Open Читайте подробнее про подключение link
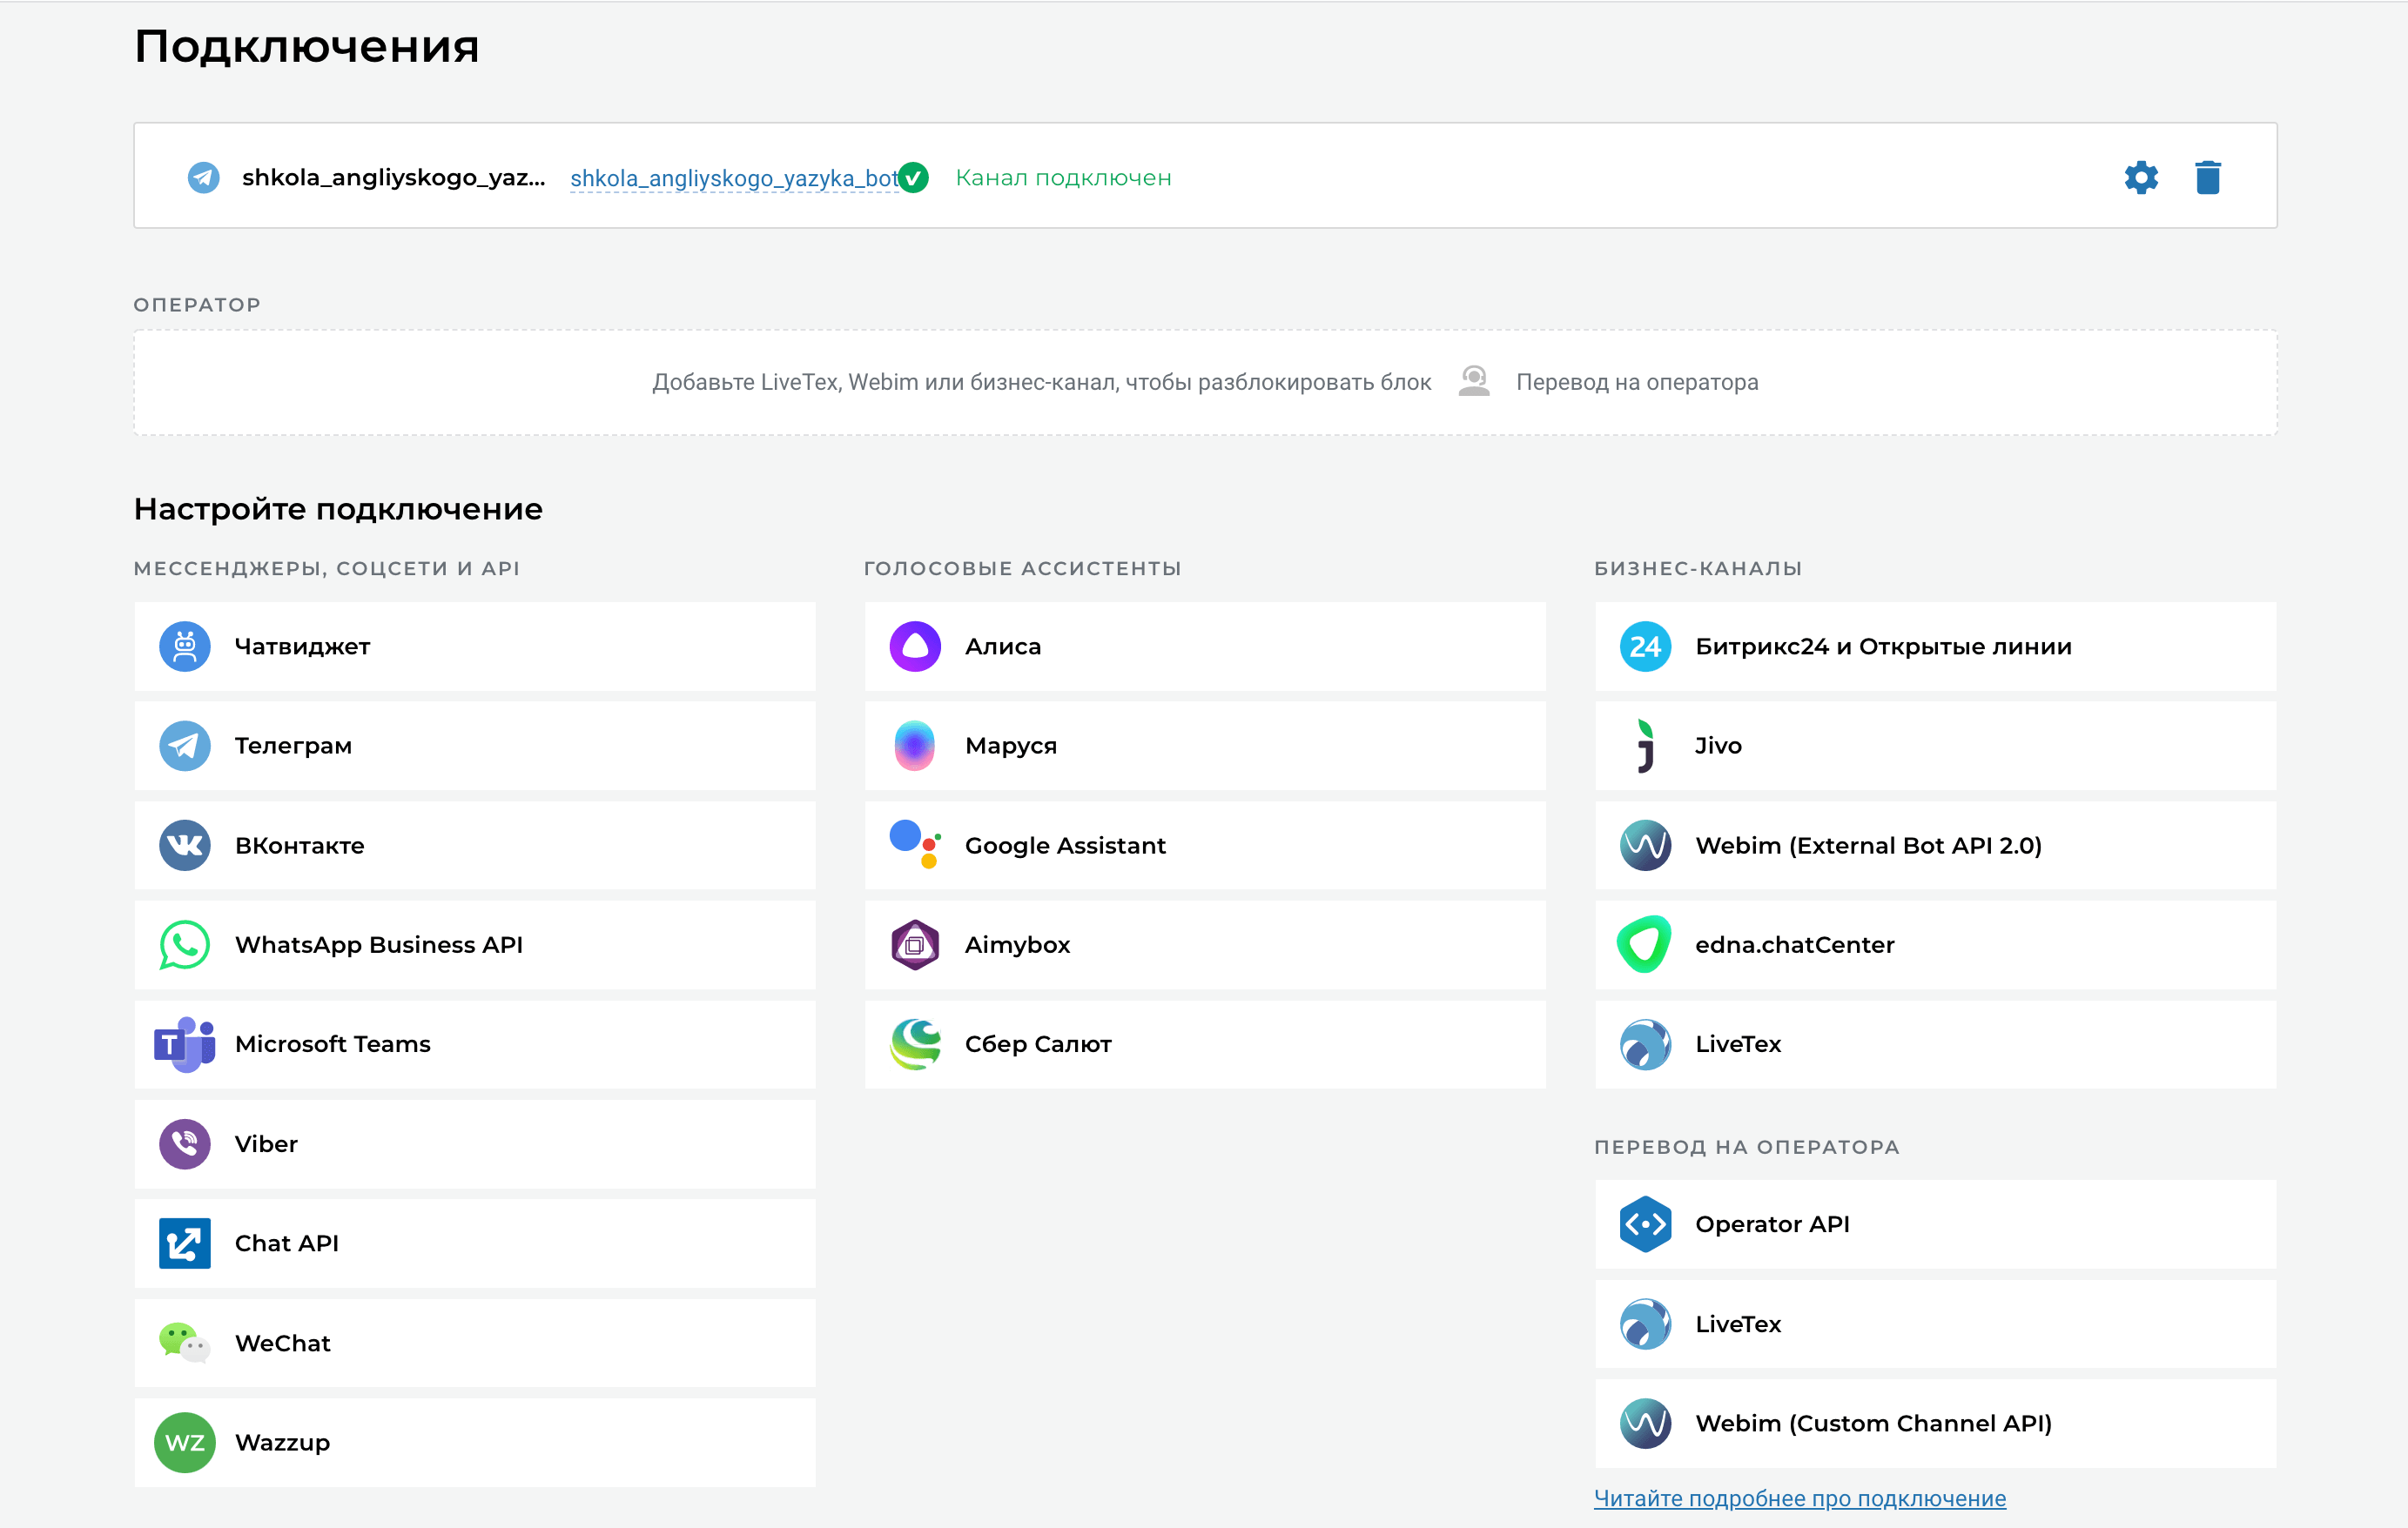Screen dimensions: 2408x1528 pyautogui.click(x=1800, y=1498)
